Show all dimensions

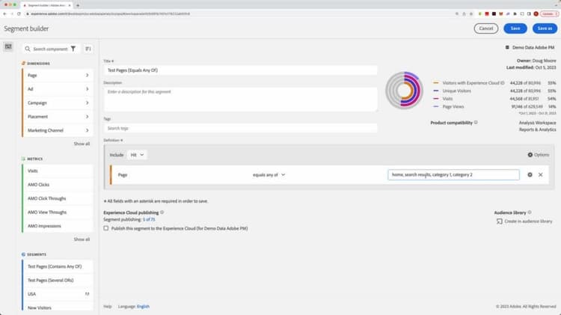pos(82,144)
